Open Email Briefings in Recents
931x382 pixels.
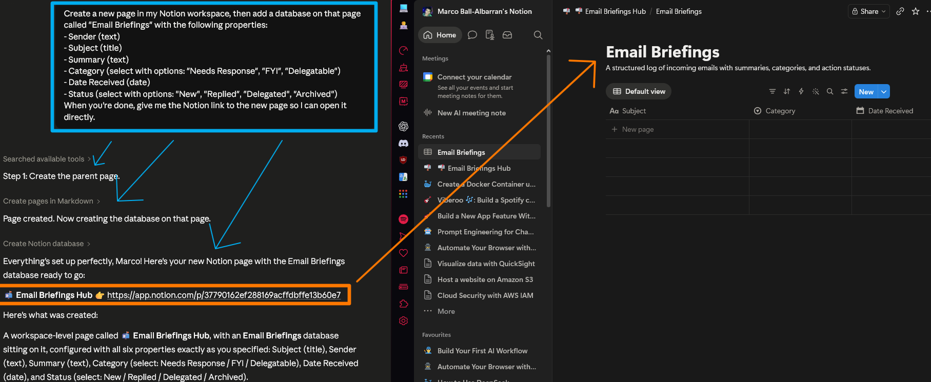(480, 152)
